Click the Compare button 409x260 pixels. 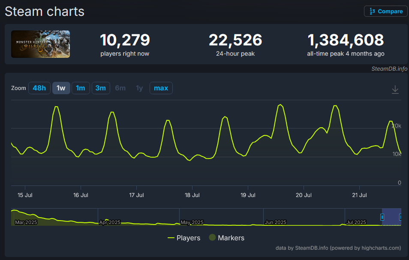point(385,11)
